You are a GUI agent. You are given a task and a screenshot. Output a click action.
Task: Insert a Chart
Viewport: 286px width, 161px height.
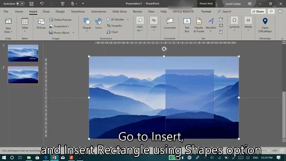pyautogui.click(x=112, y=32)
